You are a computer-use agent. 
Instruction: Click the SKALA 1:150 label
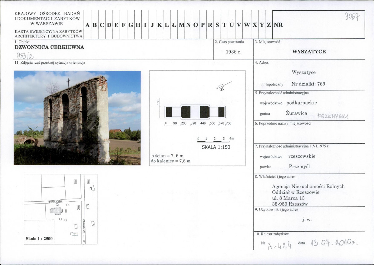click(x=216, y=147)
